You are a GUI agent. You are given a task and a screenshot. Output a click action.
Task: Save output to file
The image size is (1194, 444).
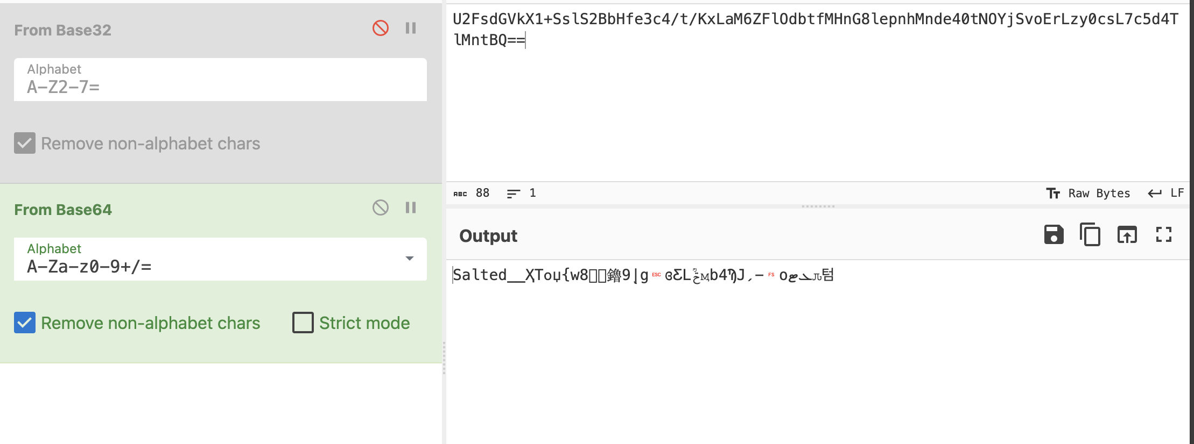click(x=1053, y=235)
